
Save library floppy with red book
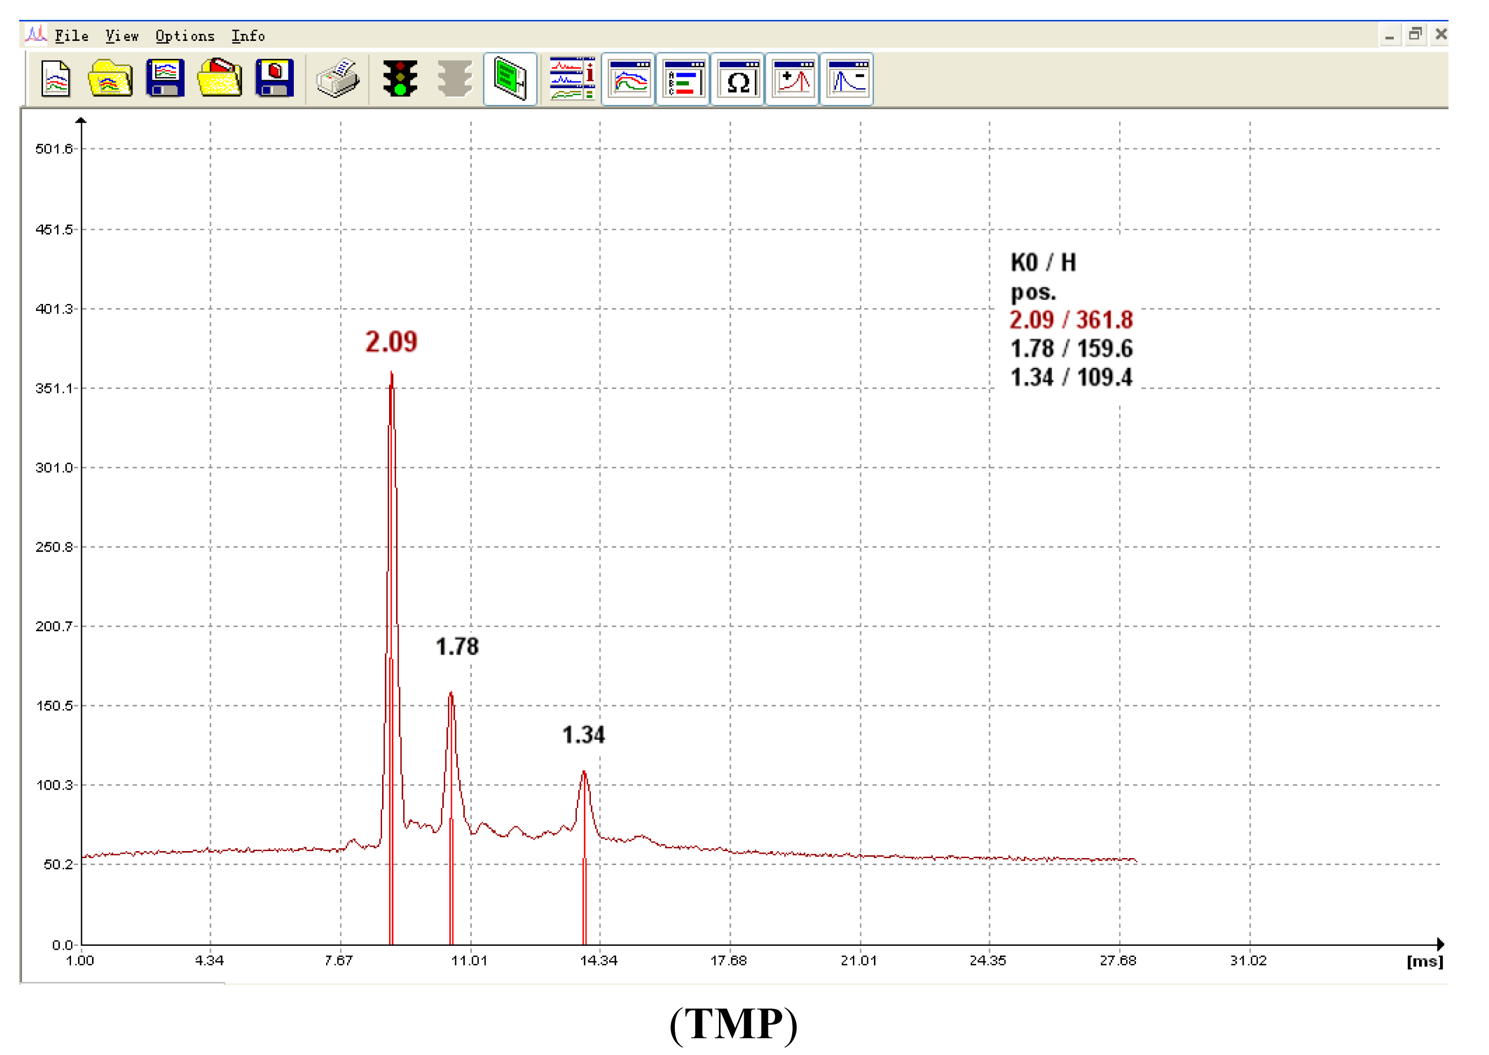(274, 79)
